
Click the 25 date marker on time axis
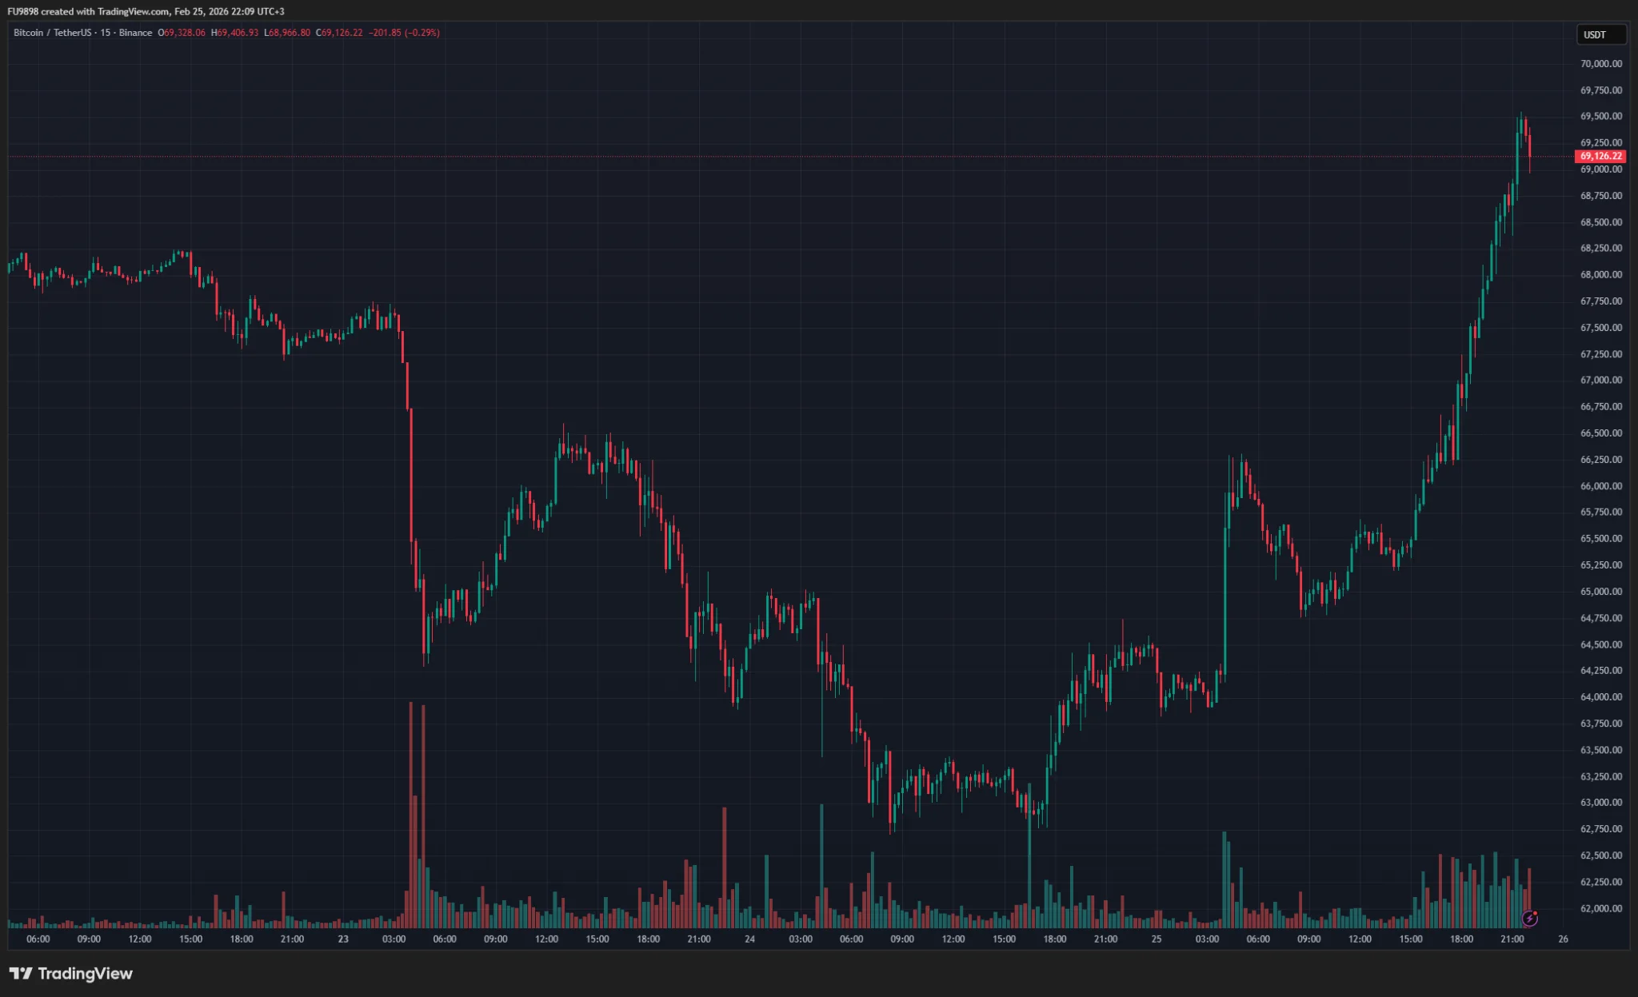coord(1157,939)
